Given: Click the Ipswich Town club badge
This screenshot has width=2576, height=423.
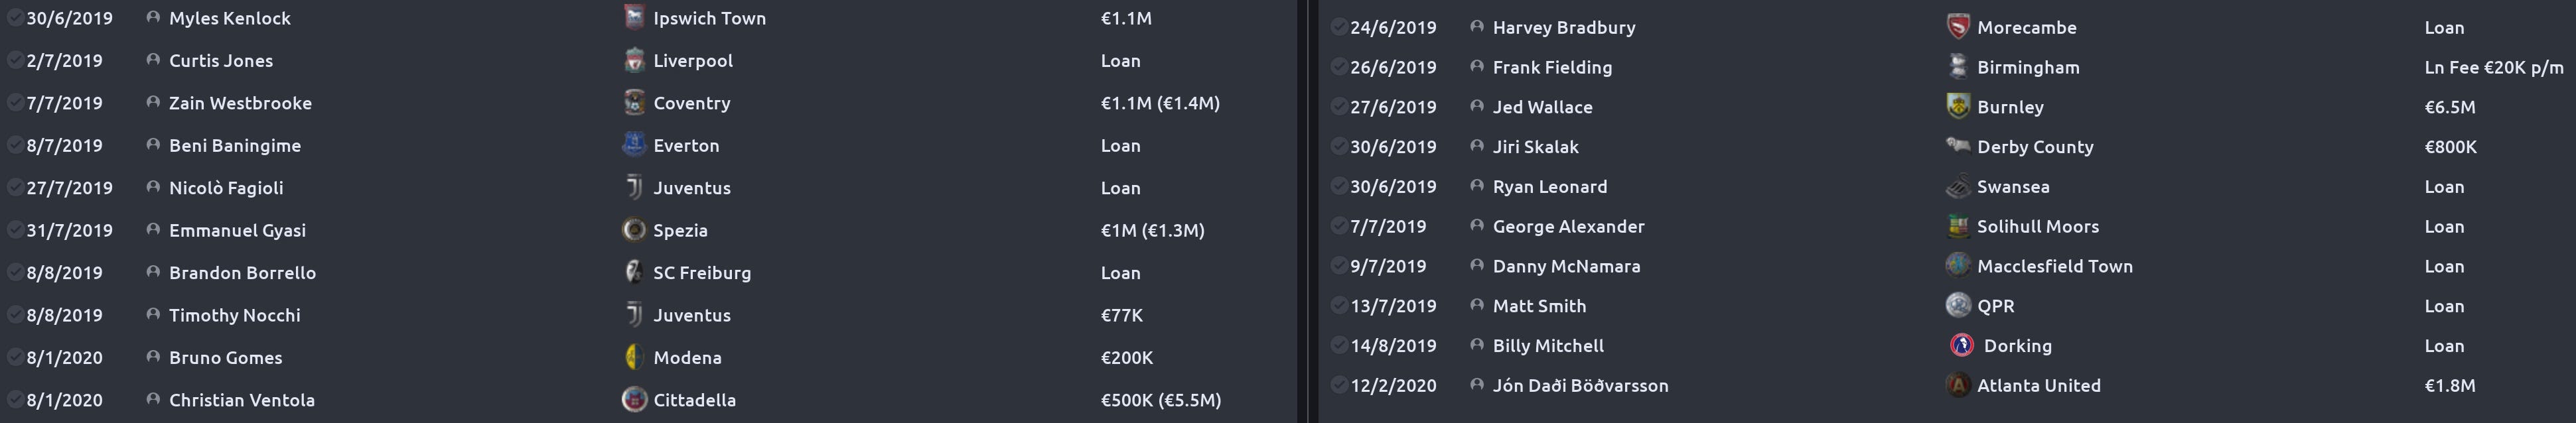Looking at the screenshot, I should (634, 17).
